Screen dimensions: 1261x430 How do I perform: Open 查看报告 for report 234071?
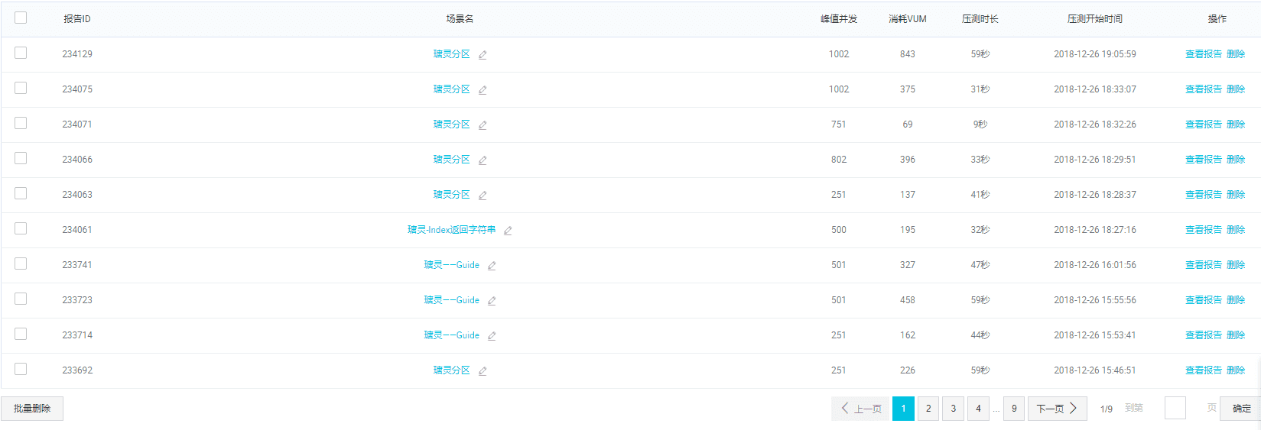click(1204, 124)
